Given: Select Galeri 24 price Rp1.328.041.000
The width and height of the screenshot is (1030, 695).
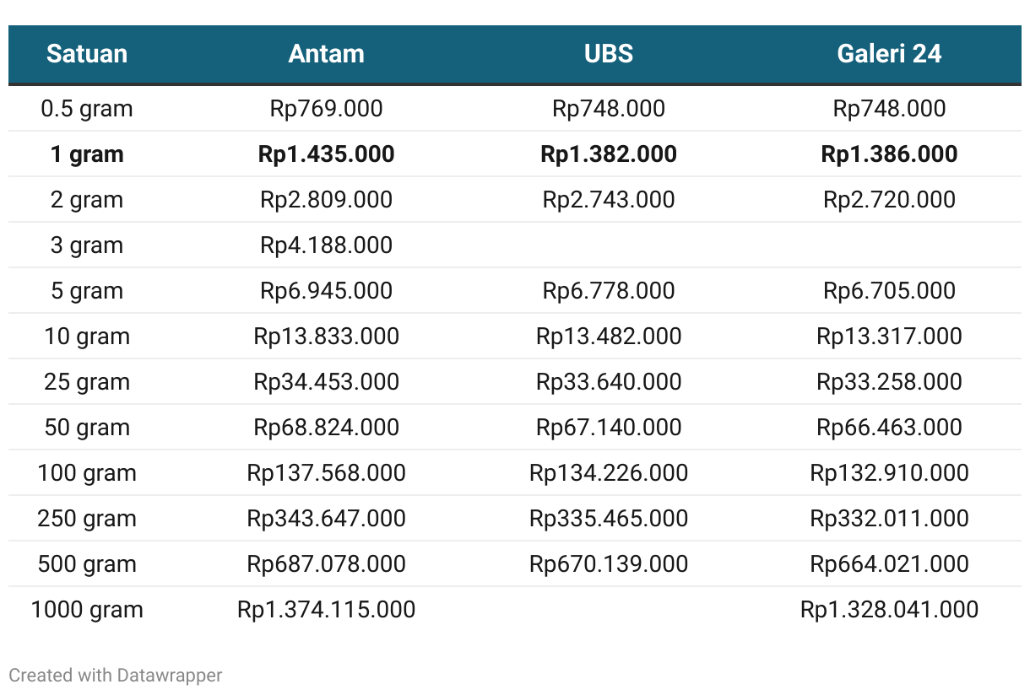Looking at the screenshot, I should (x=890, y=610).
